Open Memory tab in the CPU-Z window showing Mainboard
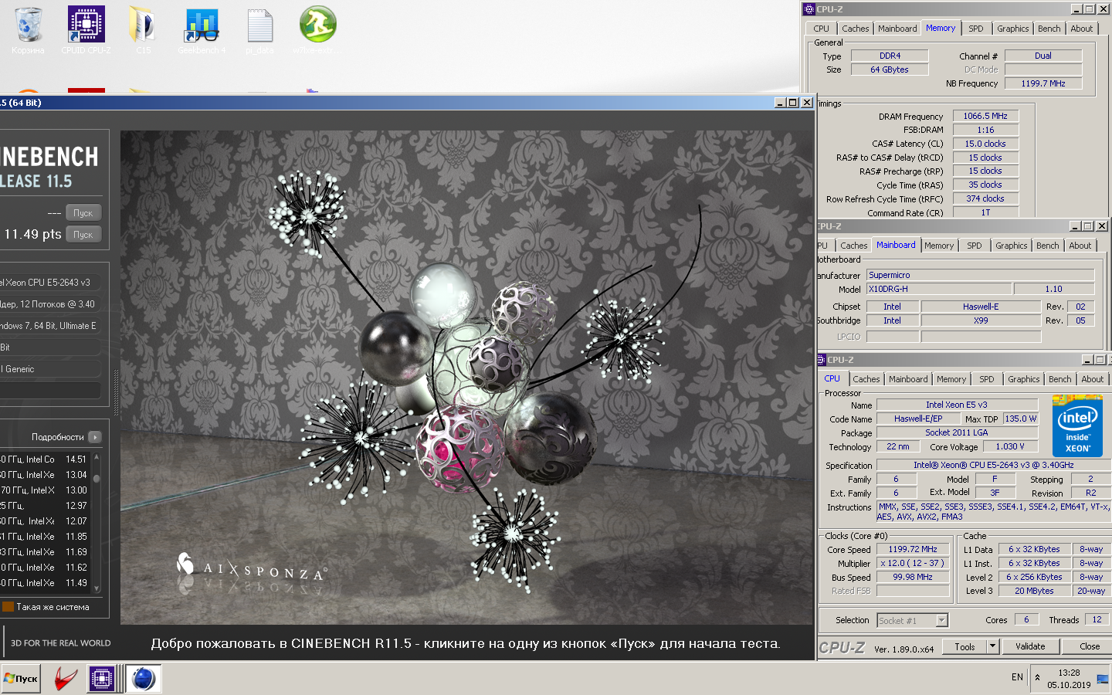 (939, 246)
